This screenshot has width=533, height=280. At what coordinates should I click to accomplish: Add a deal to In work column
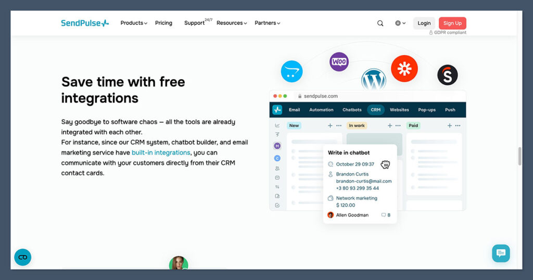(390, 125)
